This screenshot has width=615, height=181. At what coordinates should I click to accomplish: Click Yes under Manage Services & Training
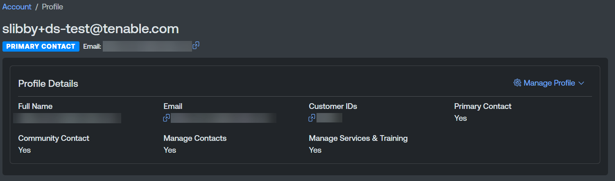point(315,150)
